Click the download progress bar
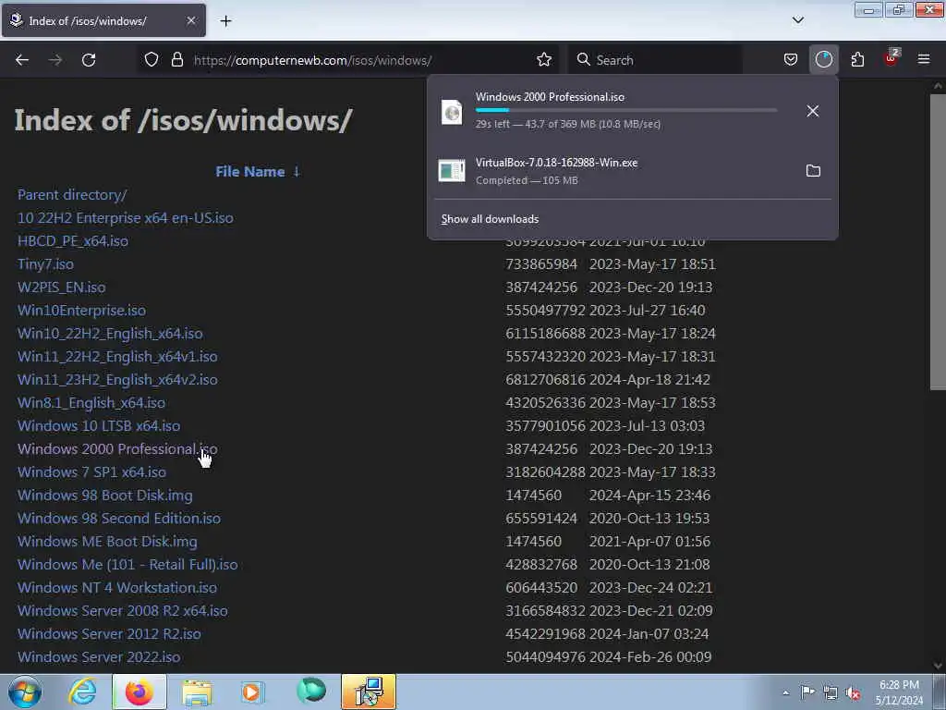The width and height of the screenshot is (946, 710). [626, 111]
